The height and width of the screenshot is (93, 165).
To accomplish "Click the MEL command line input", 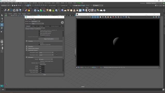I will tap(84, 90).
